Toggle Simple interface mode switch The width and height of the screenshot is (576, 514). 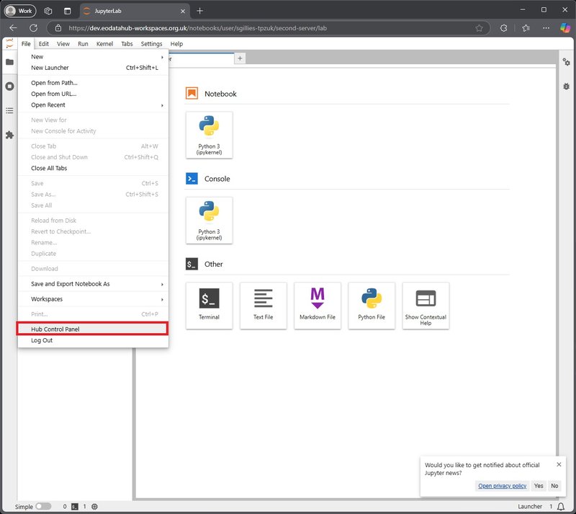[x=43, y=507]
